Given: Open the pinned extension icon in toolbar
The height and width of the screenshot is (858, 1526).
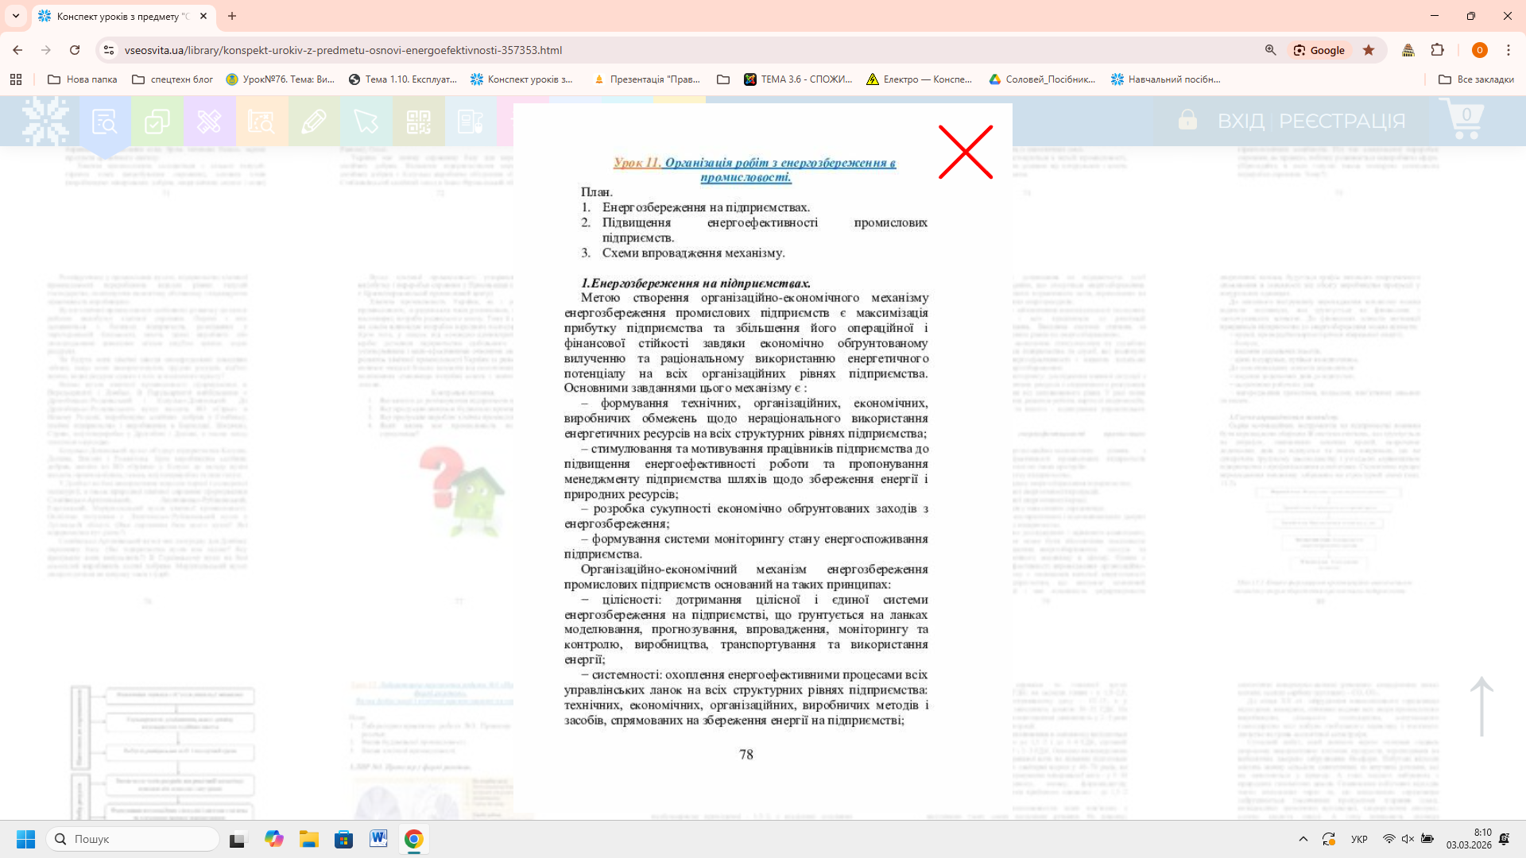Looking at the screenshot, I should (x=1408, y=50).
